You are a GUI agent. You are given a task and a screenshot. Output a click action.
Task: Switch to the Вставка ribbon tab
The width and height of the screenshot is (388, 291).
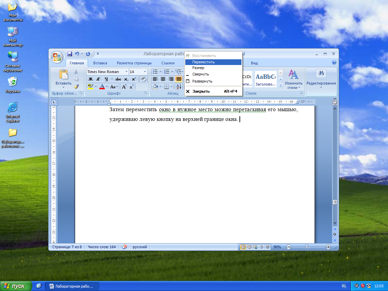pyautogui.click(x=100, y=63)
